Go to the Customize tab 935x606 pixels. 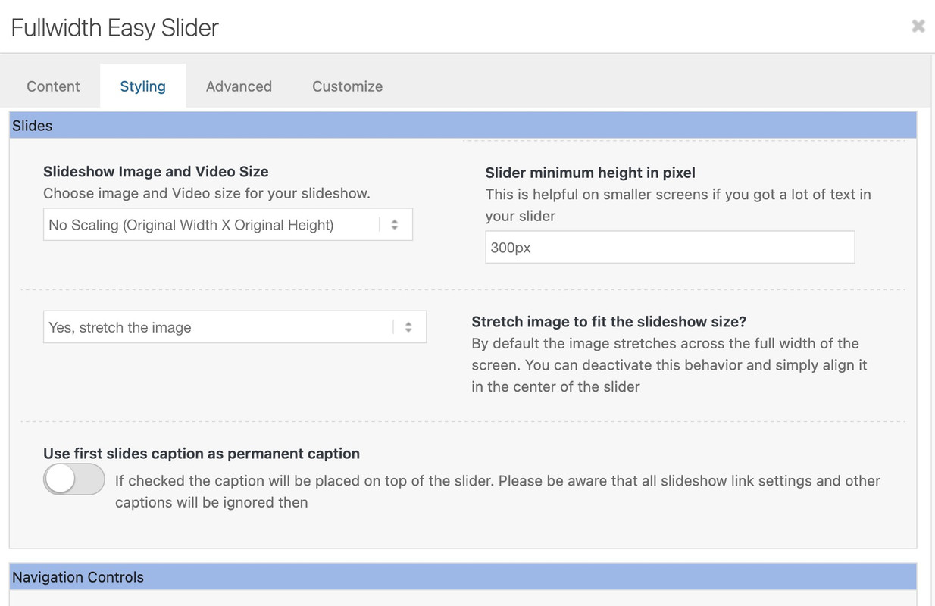347,86
